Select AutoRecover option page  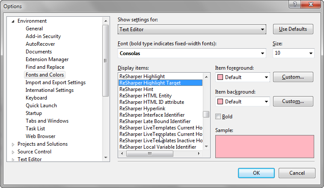click(40, 44)
